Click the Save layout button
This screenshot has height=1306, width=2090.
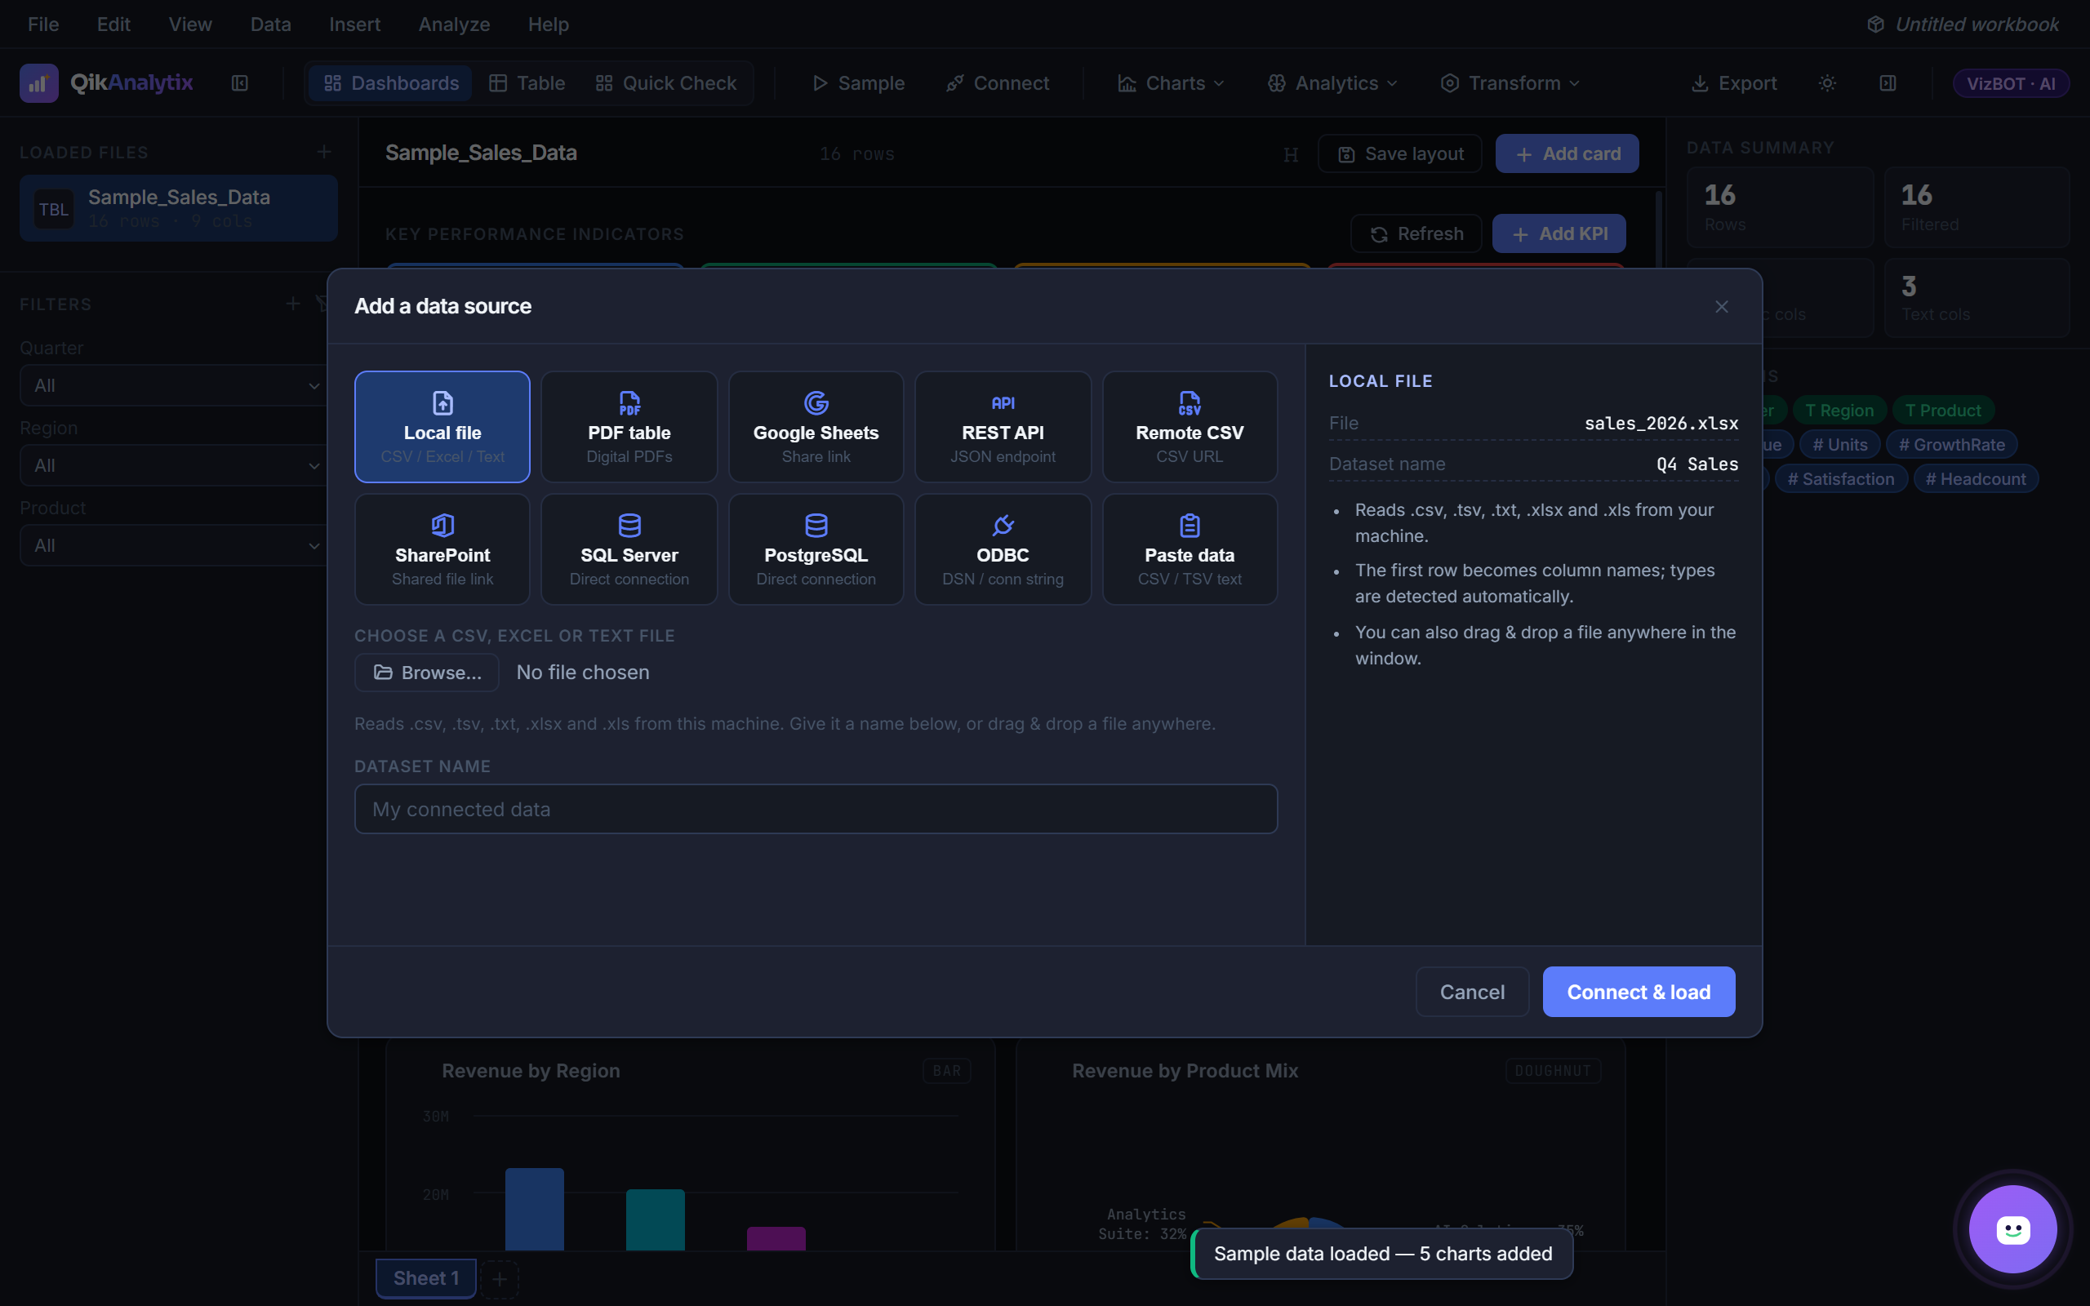(1400, 153)
